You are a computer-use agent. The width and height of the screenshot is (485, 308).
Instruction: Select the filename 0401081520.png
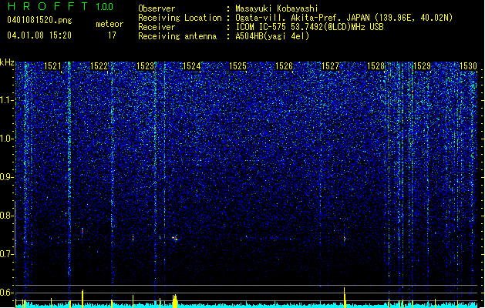click(39, 21)
